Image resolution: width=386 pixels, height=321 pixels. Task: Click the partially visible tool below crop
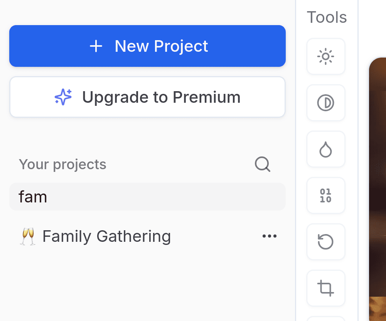tap(326, 319)
